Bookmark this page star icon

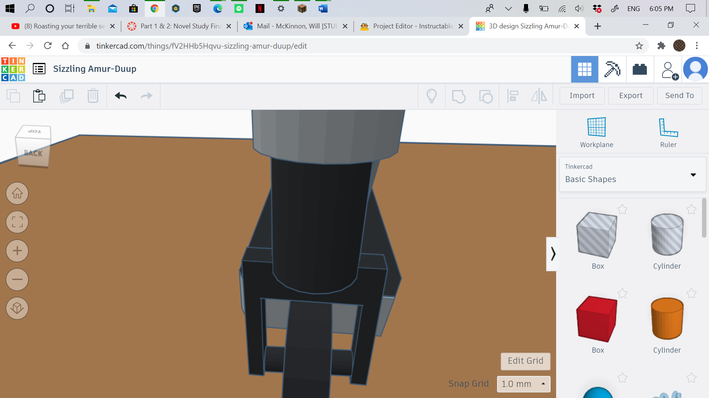coord(639,46)
